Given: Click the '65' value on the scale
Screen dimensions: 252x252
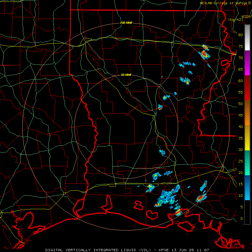Looking at the screenshot, I should 241,69.
